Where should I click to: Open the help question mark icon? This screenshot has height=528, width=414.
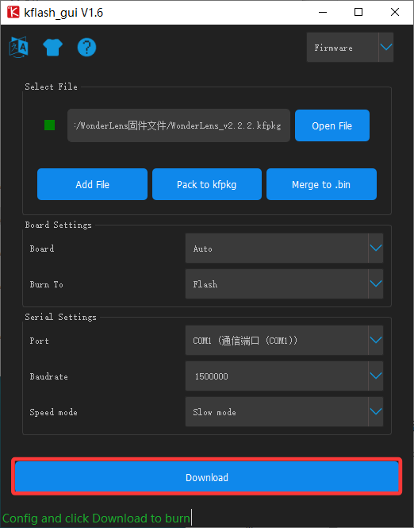[x=86, y=47]
